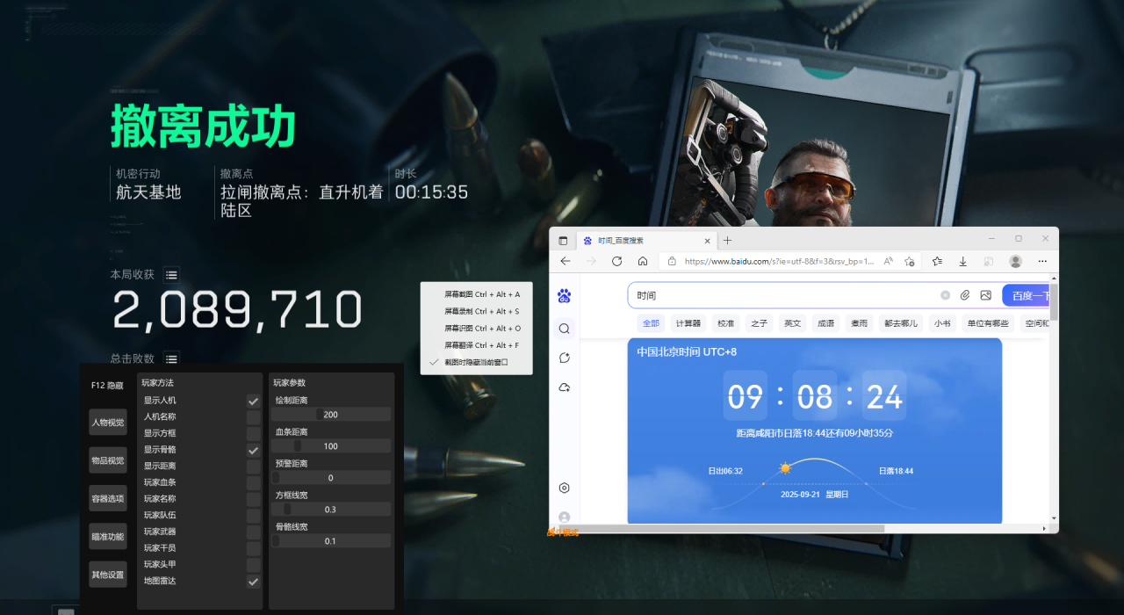Open the downloads dropdown in the browser toolbar
Screen dimensions: 1124x615
(x=962, y=261)
